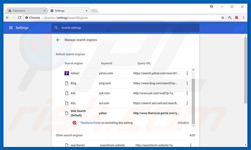Click the www.bing.com query URL

155,83
